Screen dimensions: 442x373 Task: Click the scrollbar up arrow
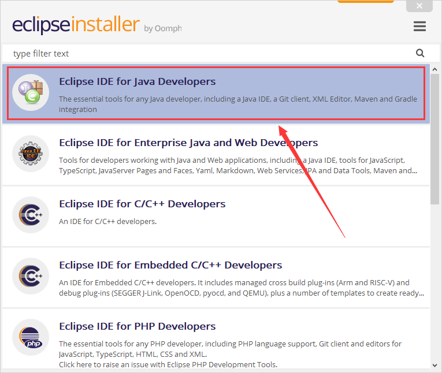[x=434, y=69]
